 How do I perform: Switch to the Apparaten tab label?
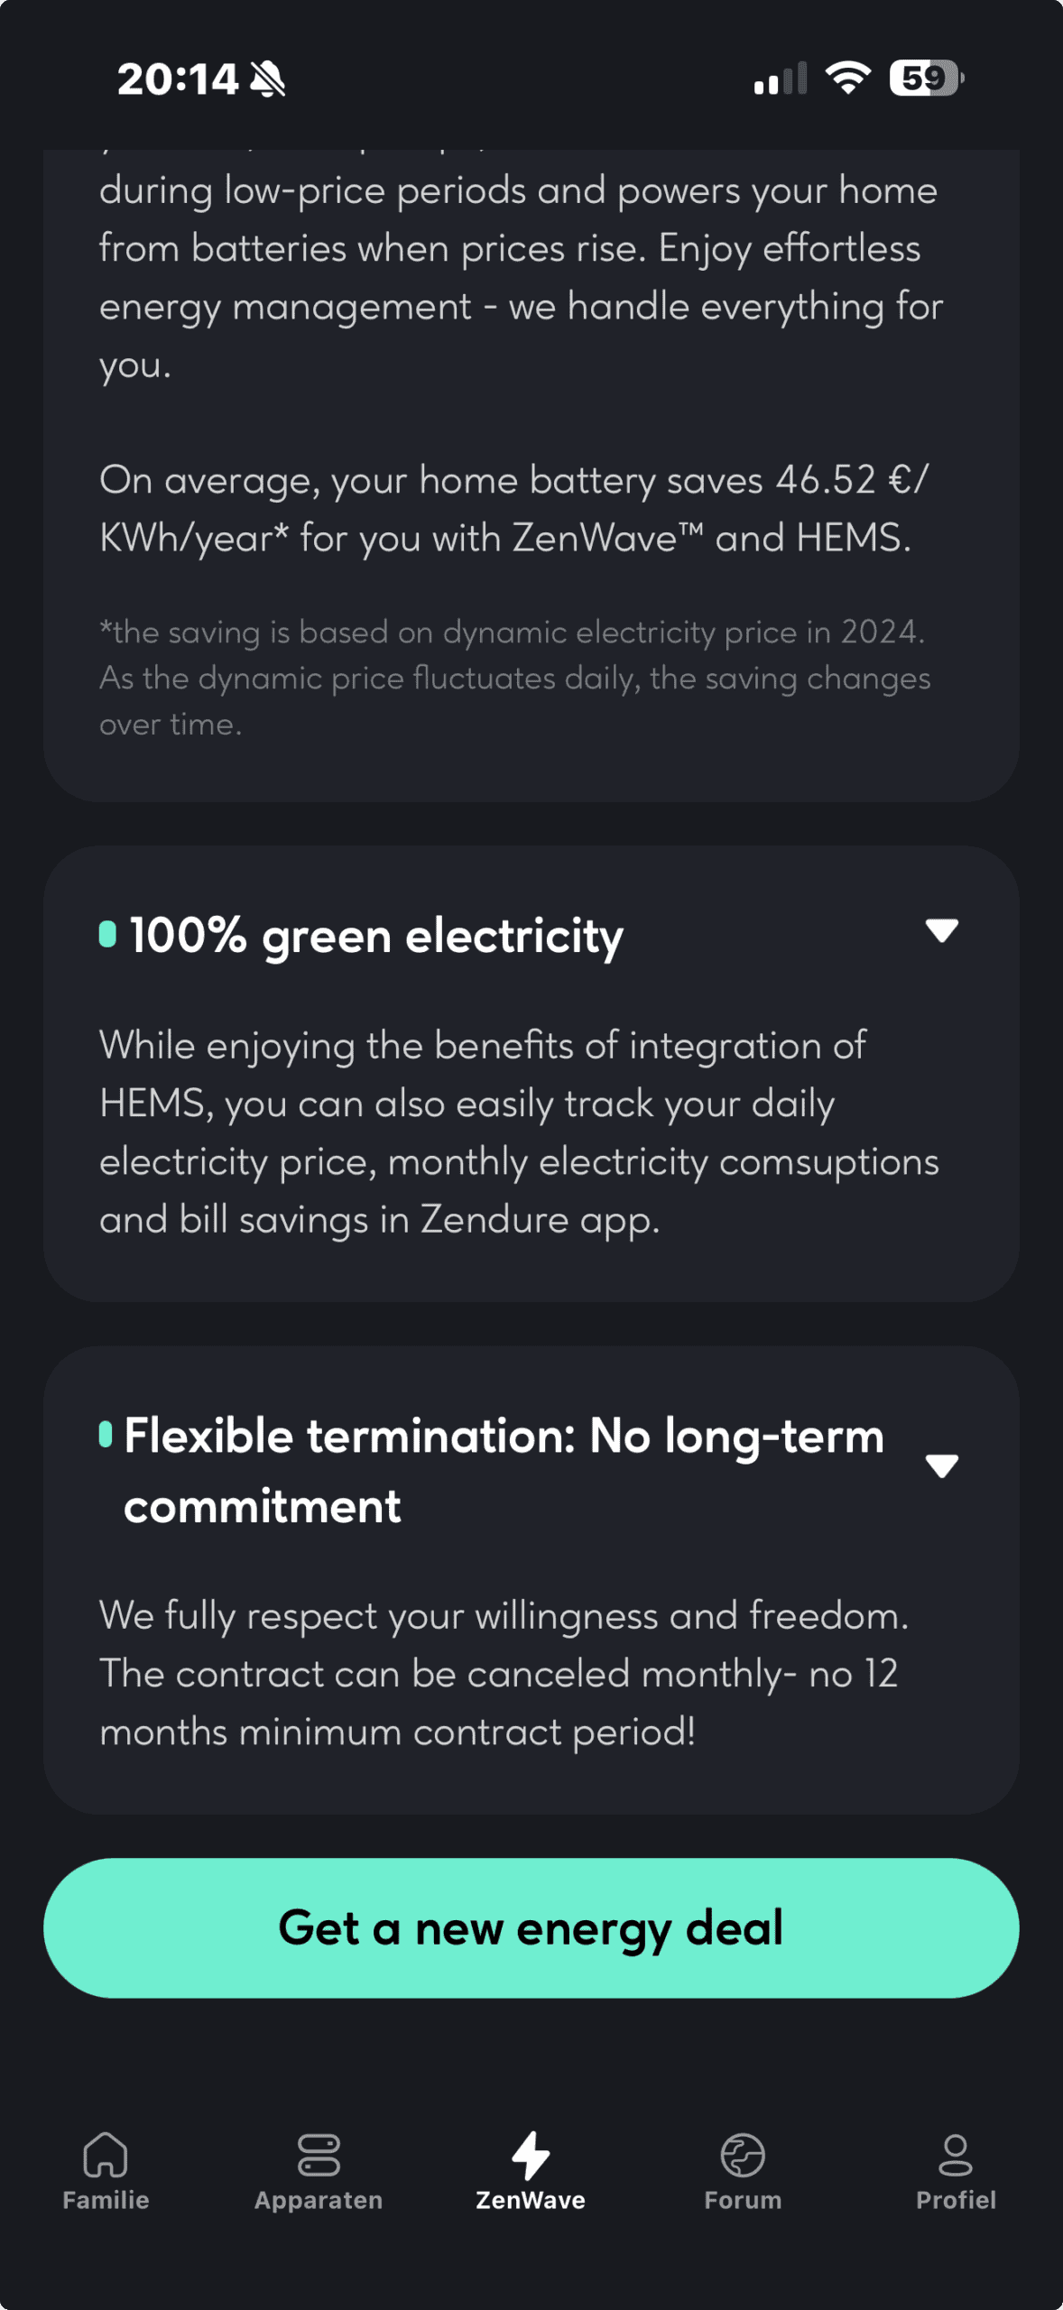pos(319,2200)
